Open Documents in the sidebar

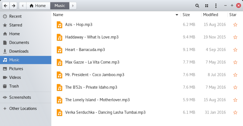coord(26,43)
